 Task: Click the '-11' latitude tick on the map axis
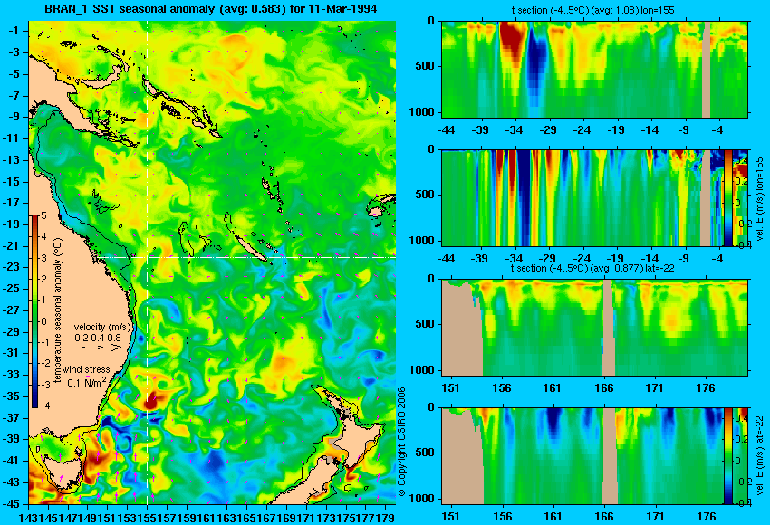[13, 138]
